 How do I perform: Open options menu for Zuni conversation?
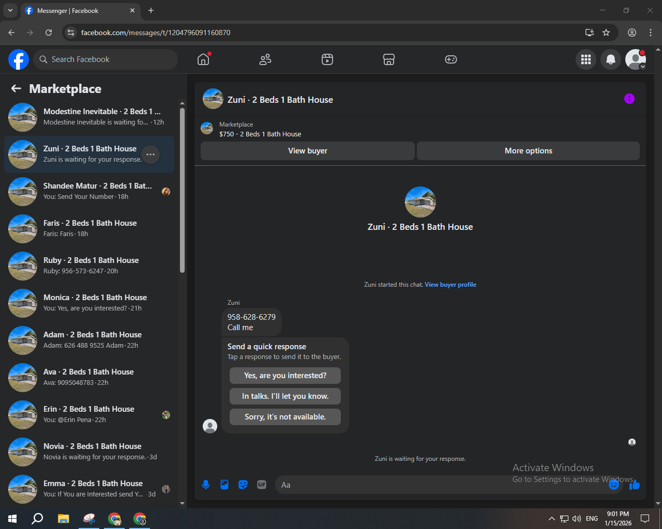[151, 154]
